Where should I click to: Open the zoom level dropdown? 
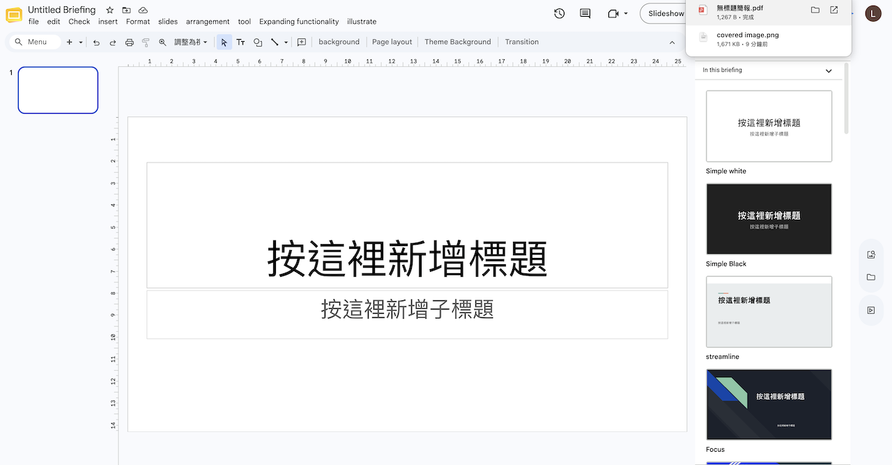191,42
